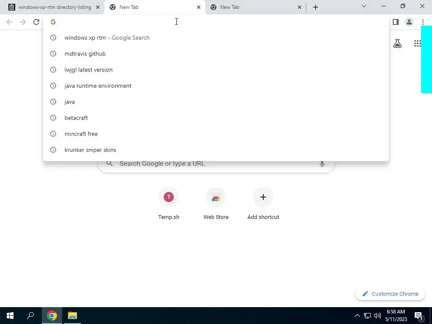Go forward using the forward arrow
The image size is (432, 324).
pos(23,22)
